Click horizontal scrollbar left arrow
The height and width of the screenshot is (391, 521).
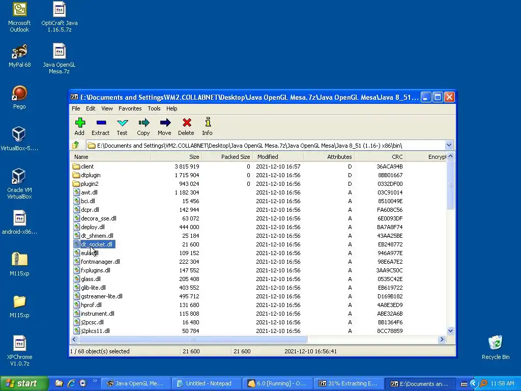[74, 340]
